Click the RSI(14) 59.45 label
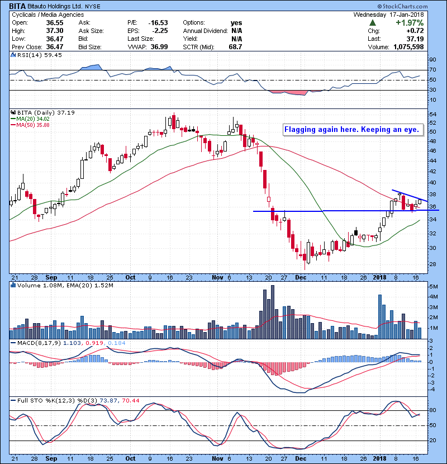 [x=40, y=55]
